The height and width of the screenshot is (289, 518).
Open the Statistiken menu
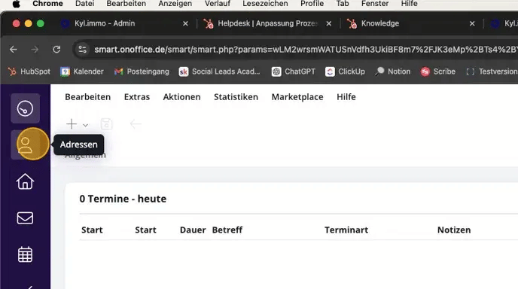pyautogui.click(x=236, y=97)
